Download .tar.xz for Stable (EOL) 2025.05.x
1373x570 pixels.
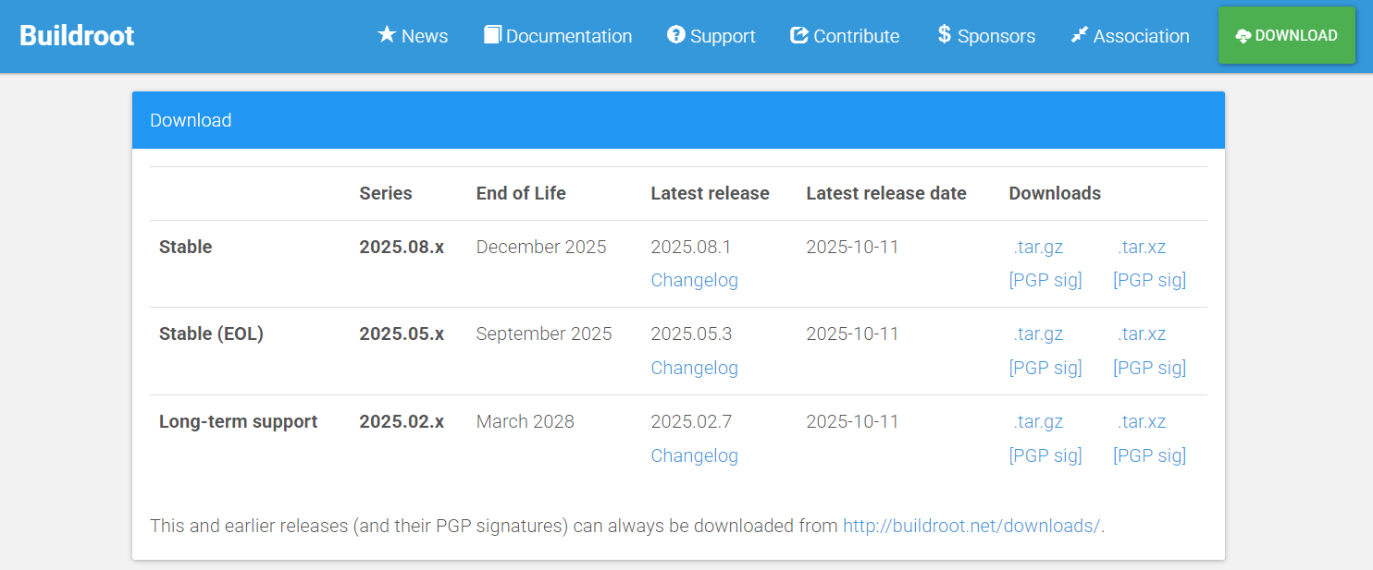tap(1142, 334)
